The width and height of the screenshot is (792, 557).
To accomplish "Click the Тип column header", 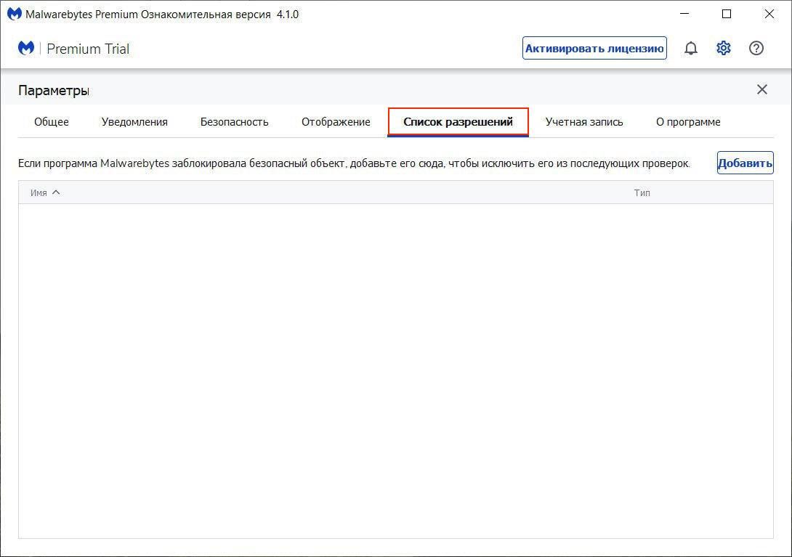I will point(642,193).
